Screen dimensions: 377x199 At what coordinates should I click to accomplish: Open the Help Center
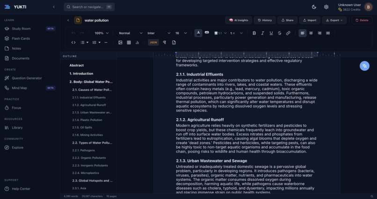pos(30,189)
